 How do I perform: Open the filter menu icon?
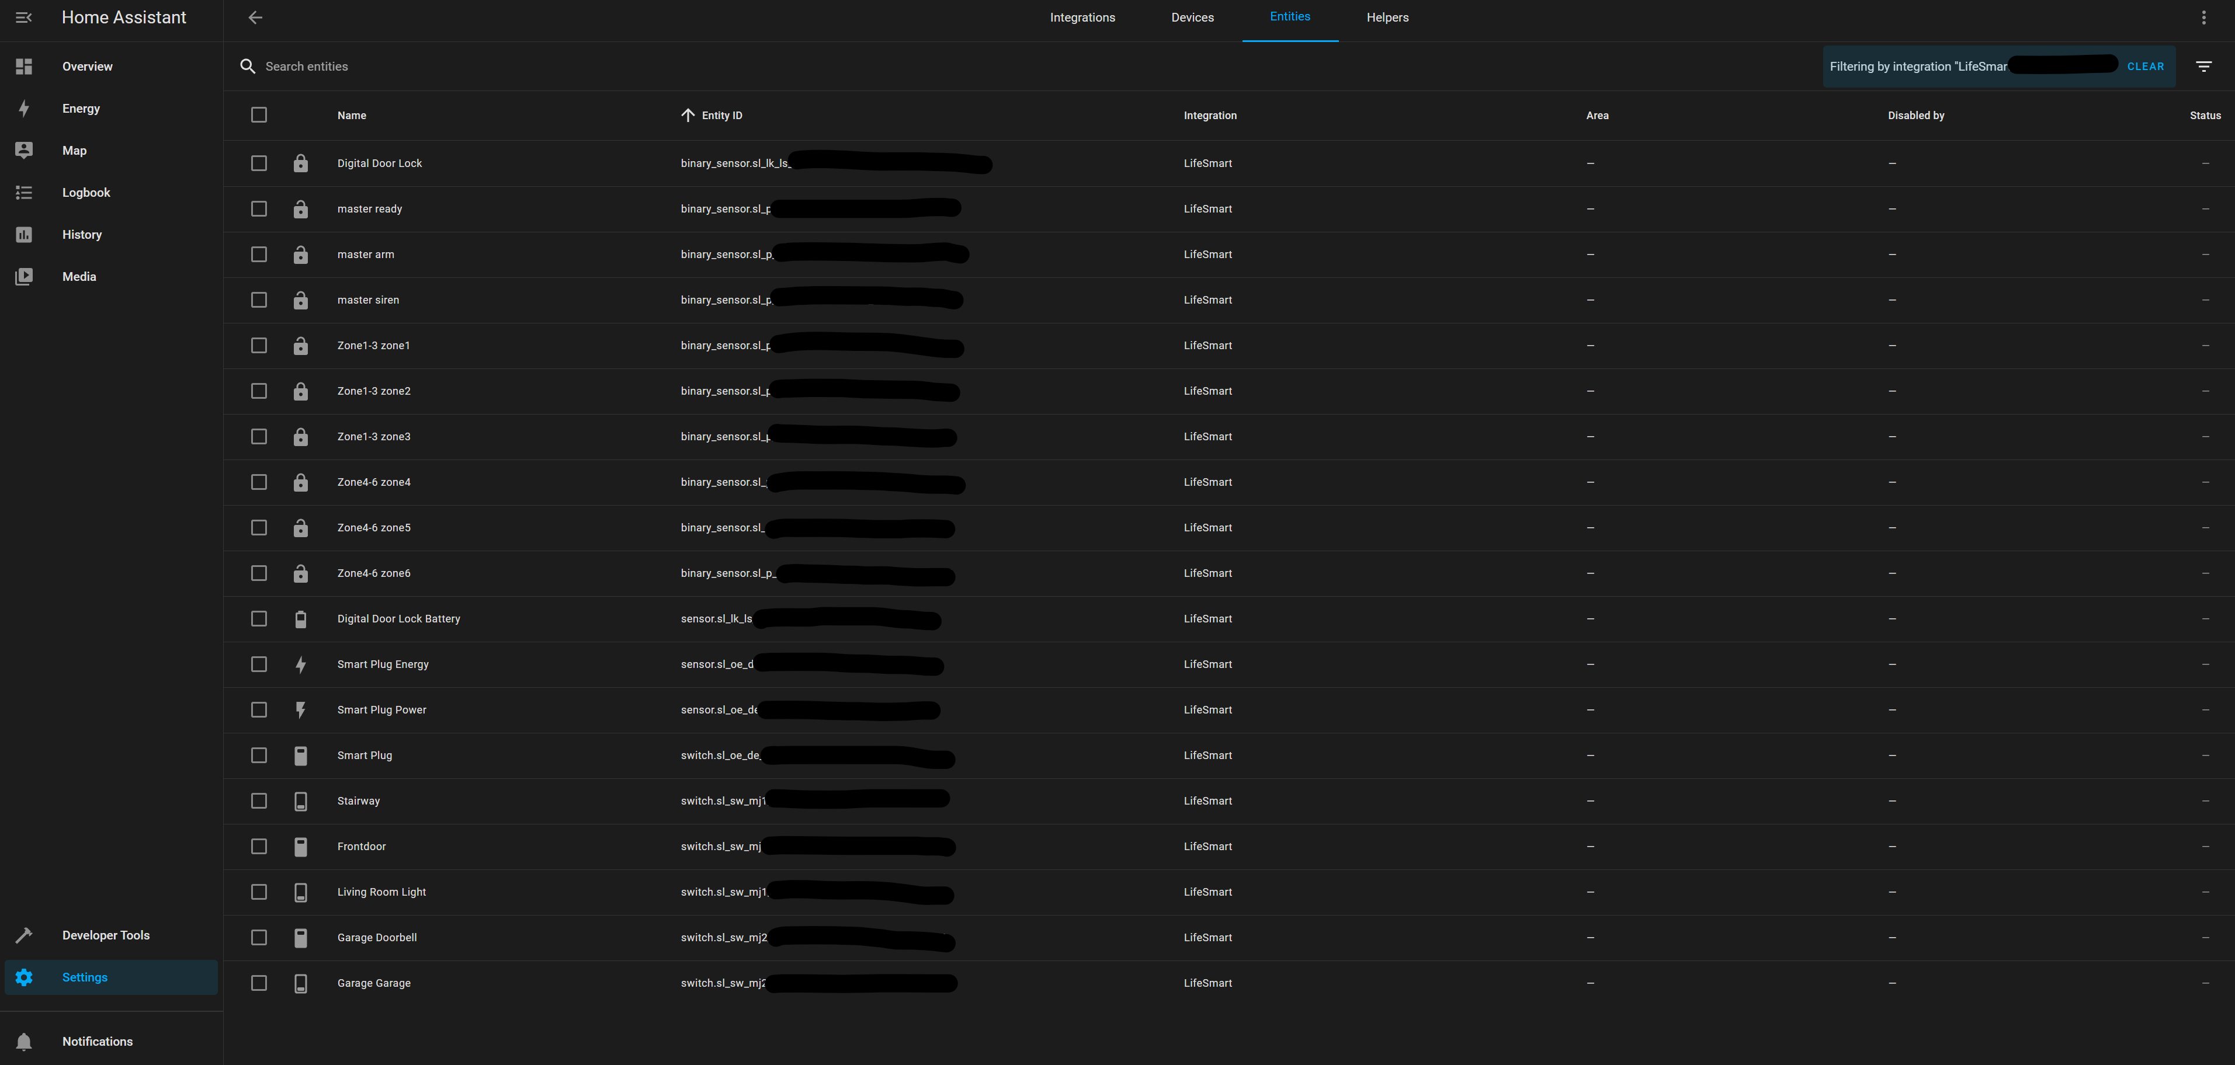tap(2203, 67)
